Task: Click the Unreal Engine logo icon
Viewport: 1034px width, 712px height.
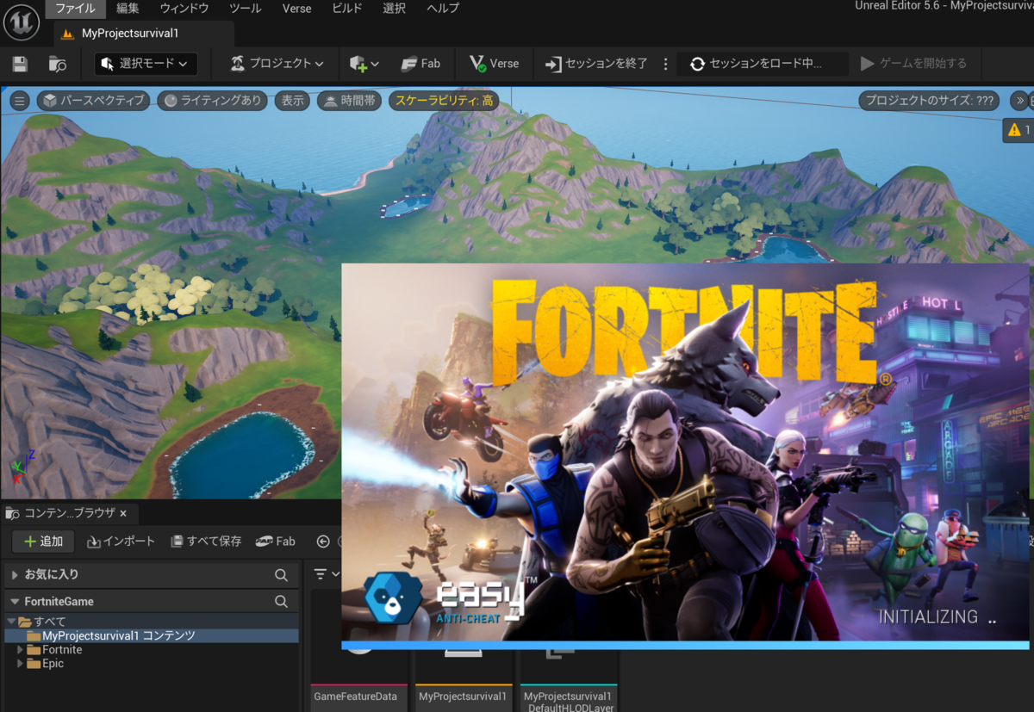Action: [21, 22]
